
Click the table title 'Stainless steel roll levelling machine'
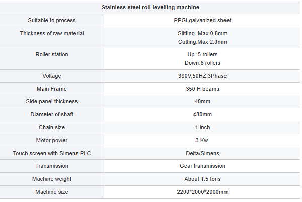tap(150, 8)
